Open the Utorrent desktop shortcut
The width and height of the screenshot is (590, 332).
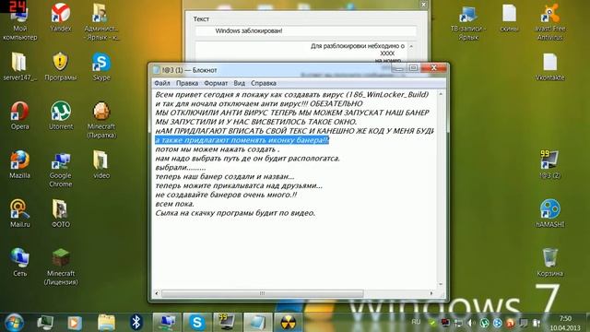(x=61, y=115)
